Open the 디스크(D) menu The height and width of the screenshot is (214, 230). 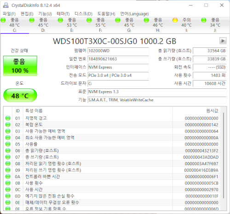(83, 14)
